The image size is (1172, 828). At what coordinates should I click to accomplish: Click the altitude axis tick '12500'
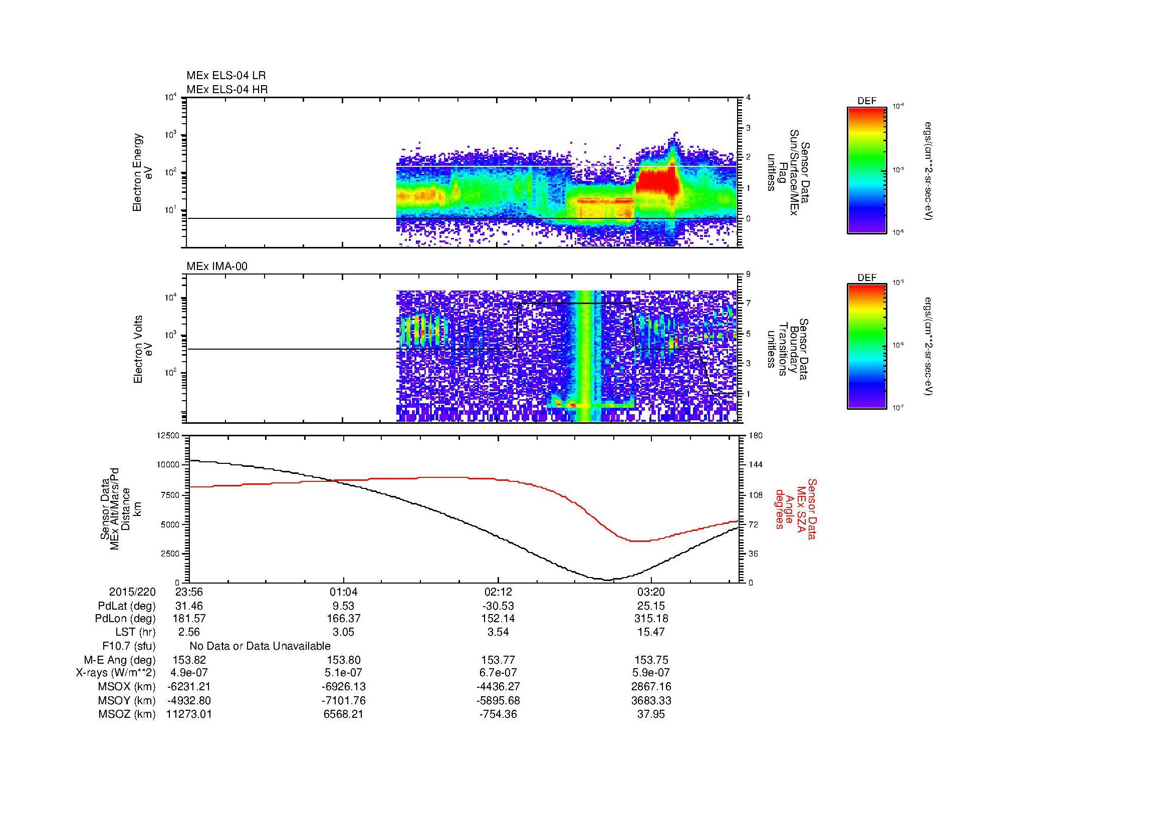click(168, 436)
